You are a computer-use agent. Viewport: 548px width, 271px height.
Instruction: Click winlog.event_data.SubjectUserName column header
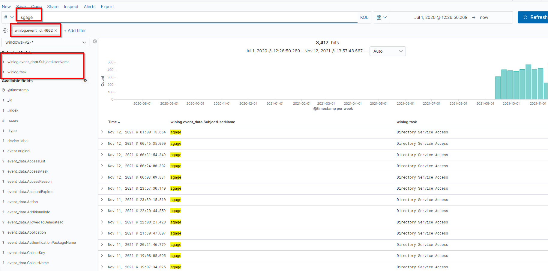click(203, 122)
